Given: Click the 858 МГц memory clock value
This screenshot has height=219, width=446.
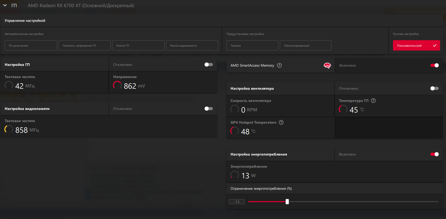Looking at the screenshot, I should tap(27, 130).
